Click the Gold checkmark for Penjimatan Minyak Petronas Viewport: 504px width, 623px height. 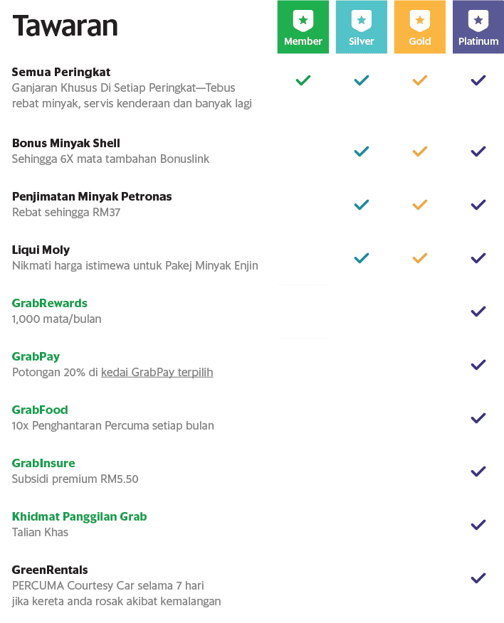click(x=420, y=205)
